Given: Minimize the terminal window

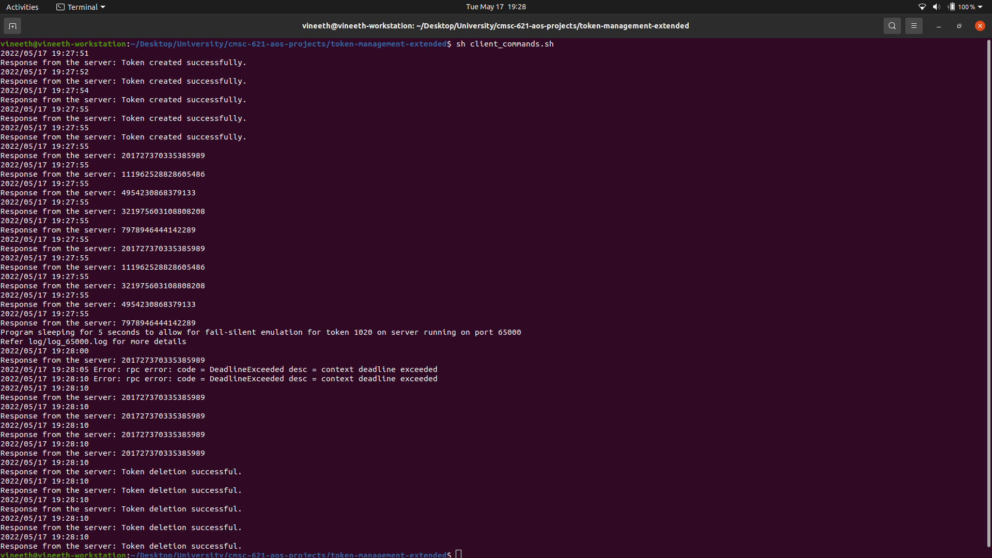Looking at the screenshot, I should click(x=939, y=26).
